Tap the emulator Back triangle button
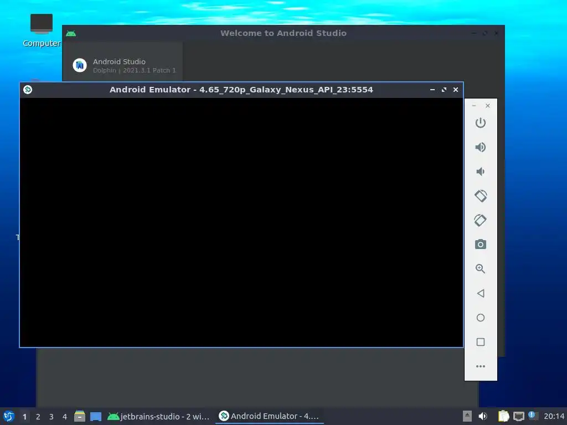Image resolution: width=567 pixels, height=425 pixels. pos(480,293)
